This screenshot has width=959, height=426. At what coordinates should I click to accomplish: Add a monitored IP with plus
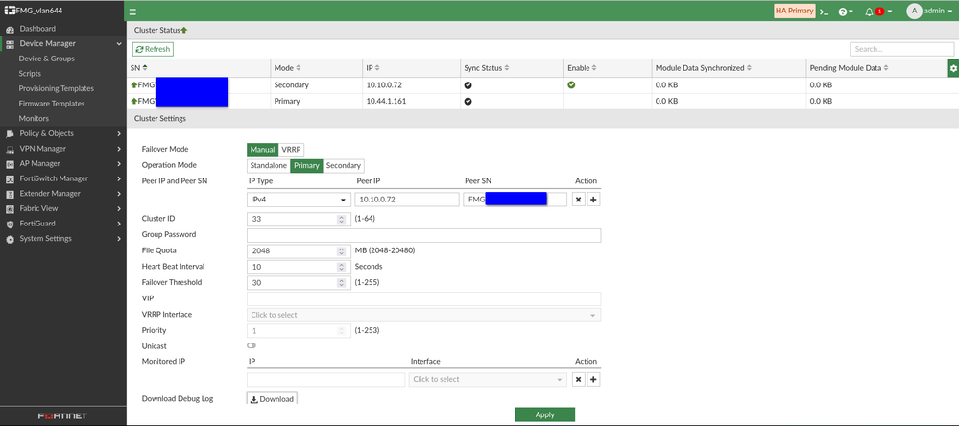point(593,380)
